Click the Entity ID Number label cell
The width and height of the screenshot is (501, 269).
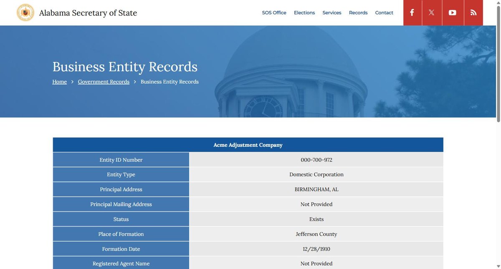pos(121,160)
